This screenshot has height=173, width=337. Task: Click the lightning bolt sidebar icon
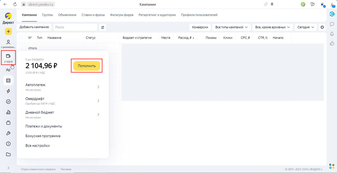pos(8,91)
